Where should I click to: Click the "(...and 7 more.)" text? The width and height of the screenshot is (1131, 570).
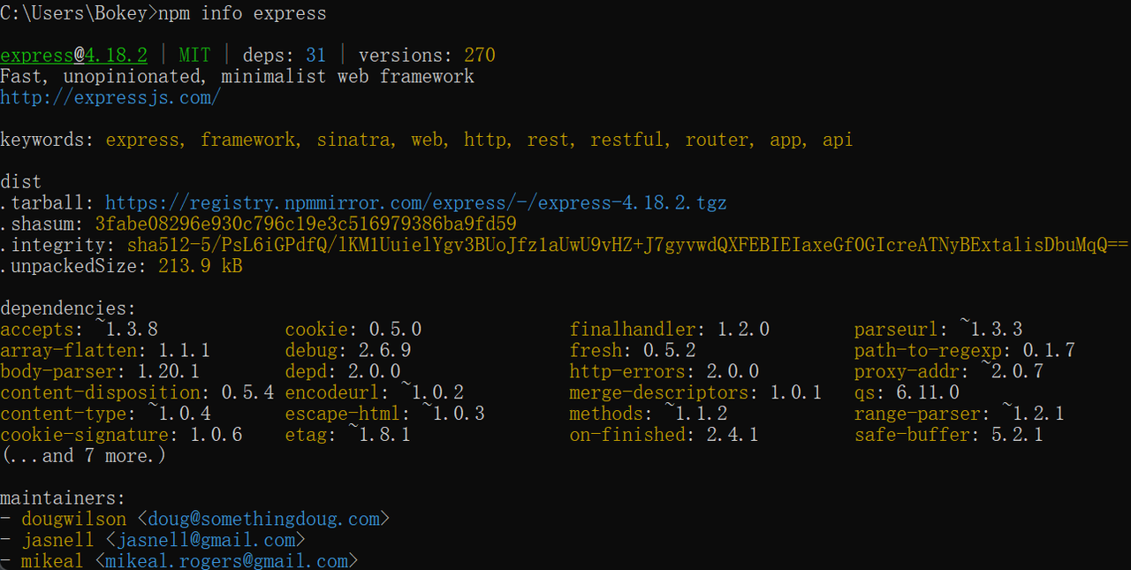[x=83, y=456]
